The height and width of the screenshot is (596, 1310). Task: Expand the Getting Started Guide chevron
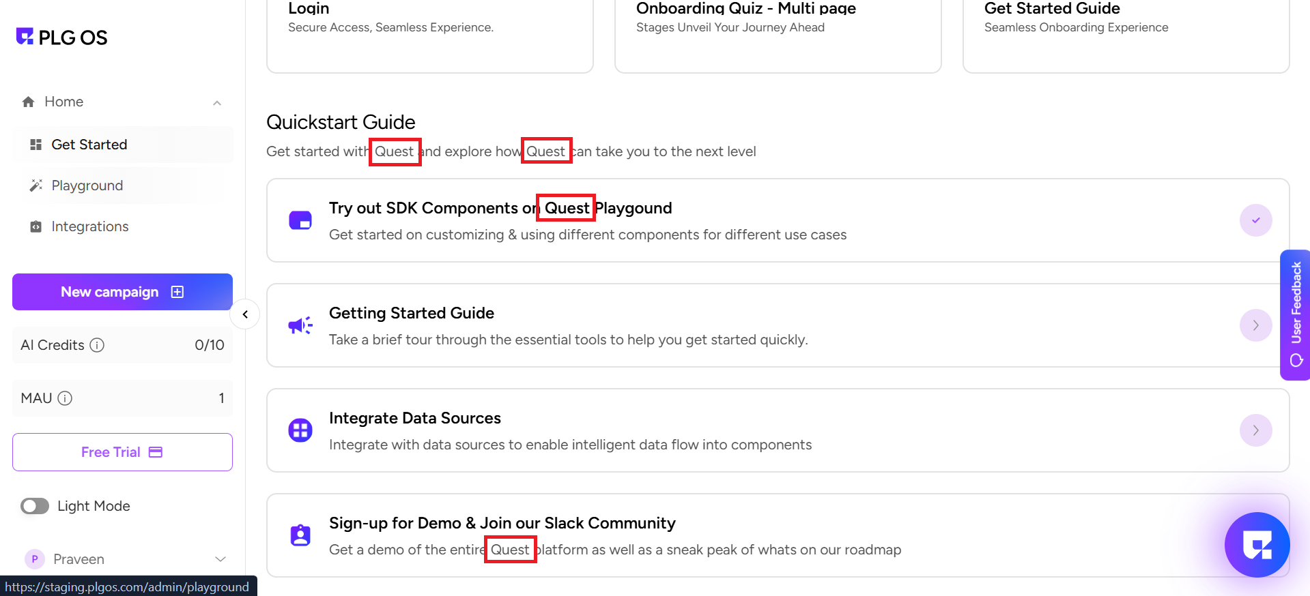[x=1255, y=325]
